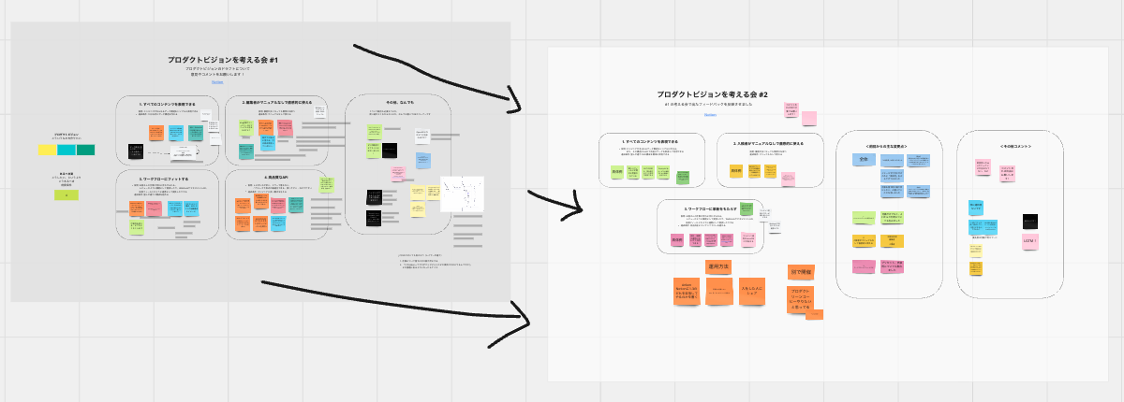Select the orange 隔週で開催 sticky note
This screenshot has width=1124, height=402.
point(800,272)
